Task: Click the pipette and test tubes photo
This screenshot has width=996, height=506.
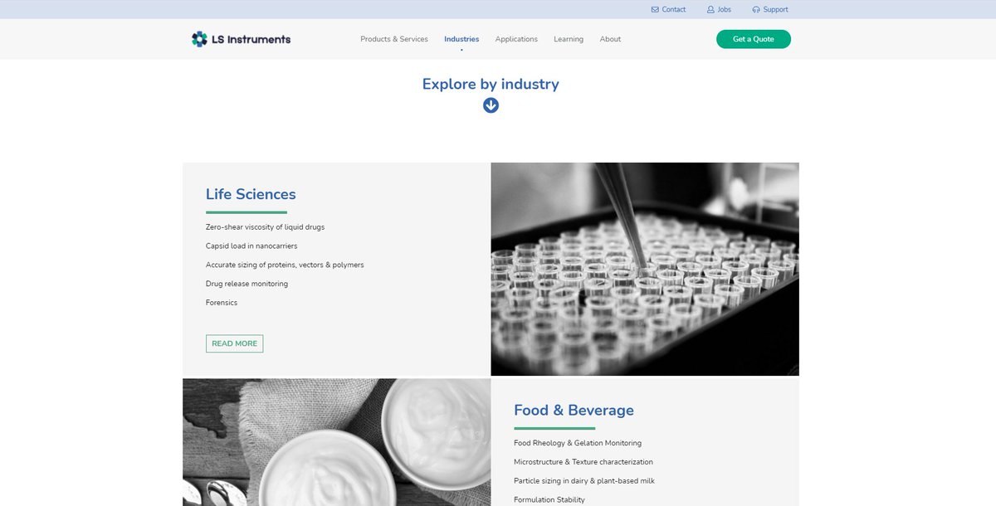Action: click(x=645, y=269)
